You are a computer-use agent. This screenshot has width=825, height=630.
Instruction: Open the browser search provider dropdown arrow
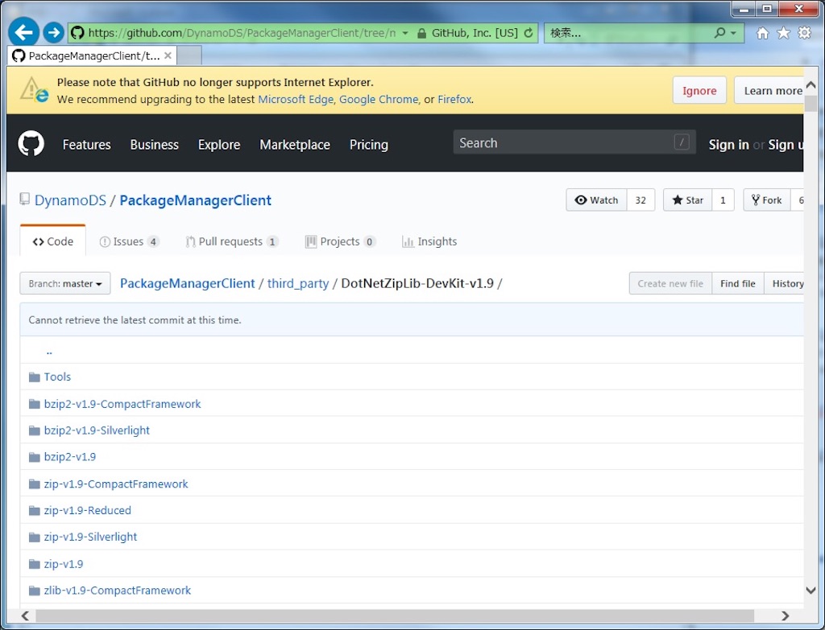pos(733,33)
